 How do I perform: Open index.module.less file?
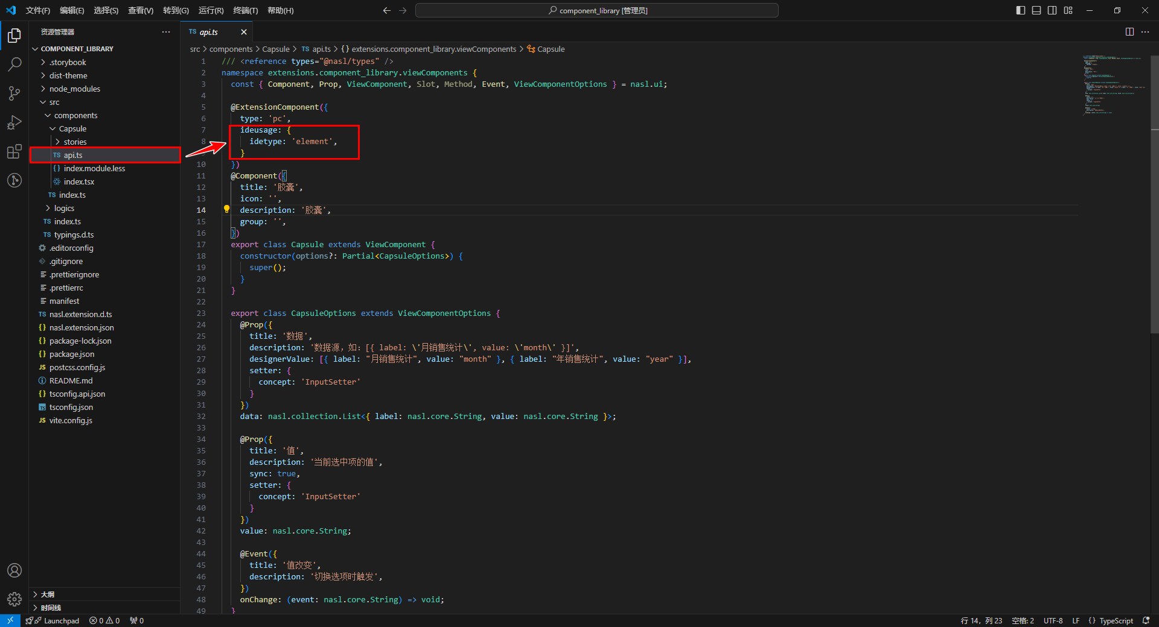point(105,168)
